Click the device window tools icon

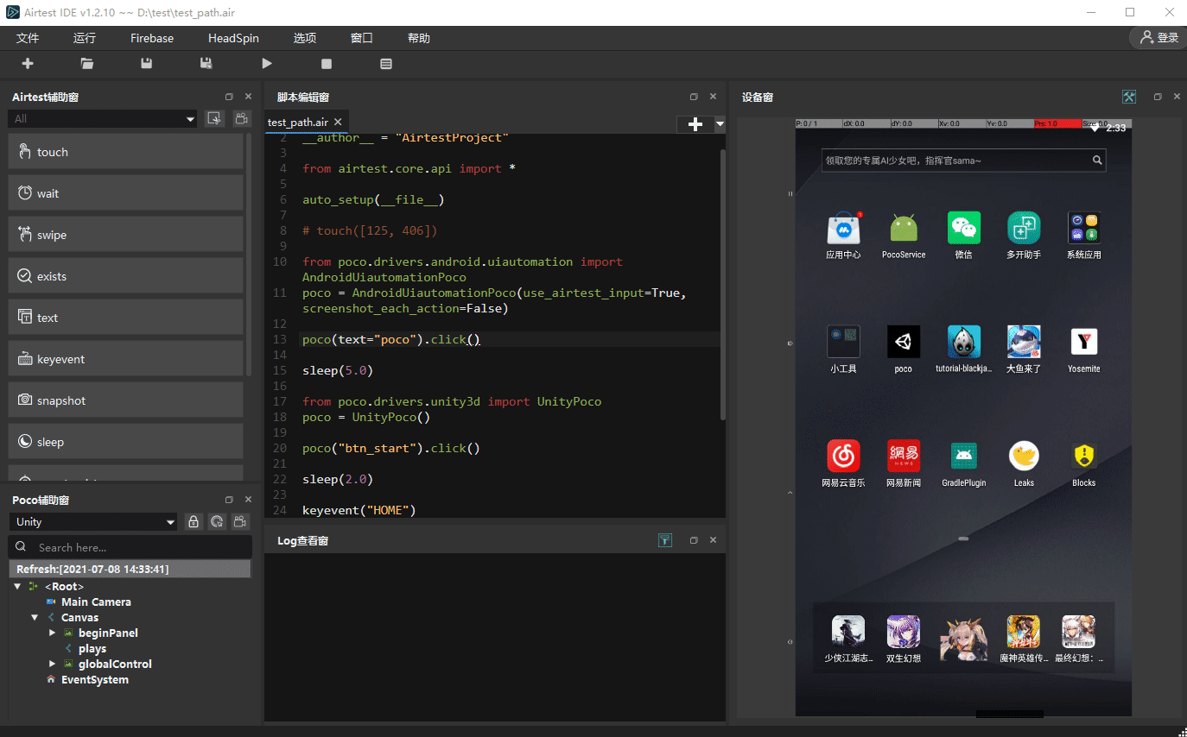point(1128,97)
